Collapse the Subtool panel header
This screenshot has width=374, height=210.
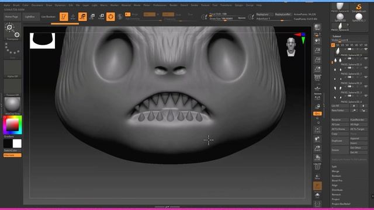[x=337, y=36]
